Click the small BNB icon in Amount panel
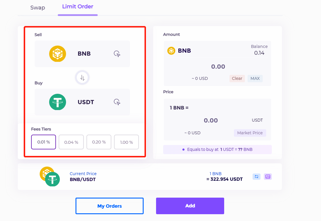This screenshot has width=321, height=221. coord(171,51)
